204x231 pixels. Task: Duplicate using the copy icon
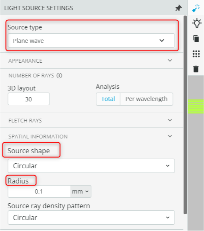(x=196, y=39)
